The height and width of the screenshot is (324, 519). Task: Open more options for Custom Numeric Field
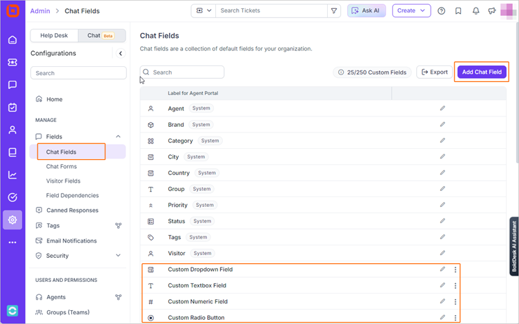click(x=456, y=302)
